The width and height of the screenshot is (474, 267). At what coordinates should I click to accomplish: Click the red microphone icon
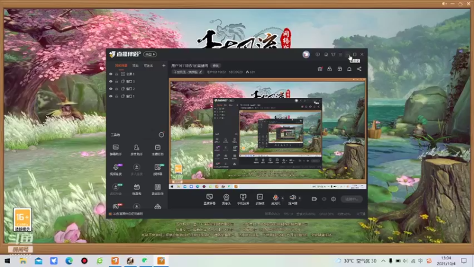[276, 198]
